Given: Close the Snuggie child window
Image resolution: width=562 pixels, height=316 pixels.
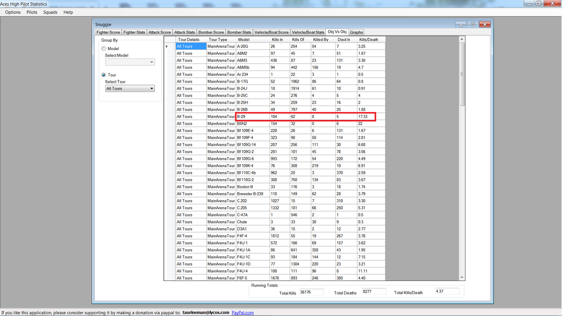Looking at the screenshot, I should [485, 24].
